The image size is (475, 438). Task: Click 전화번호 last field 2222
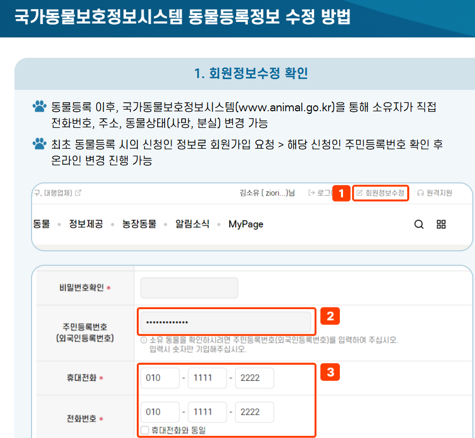[254, 412]
